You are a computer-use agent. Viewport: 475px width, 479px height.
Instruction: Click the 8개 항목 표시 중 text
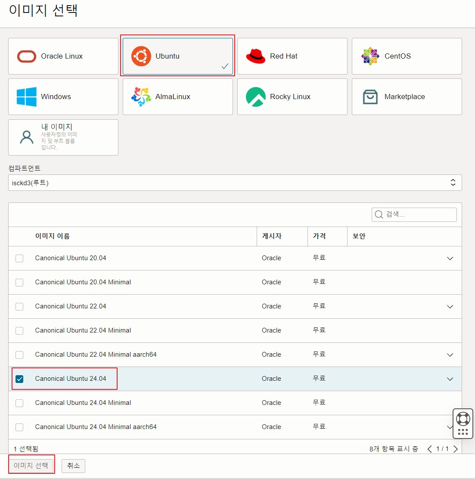tap(394, 449)
